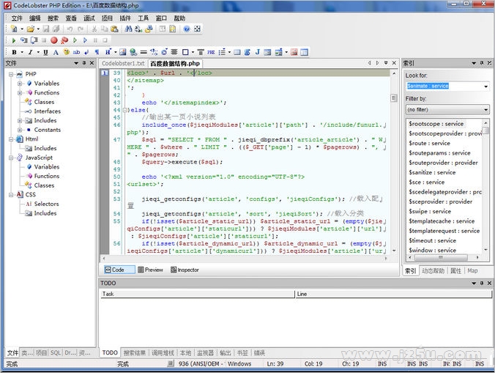Select CSS Selectors tree item

tap(46, 204)
